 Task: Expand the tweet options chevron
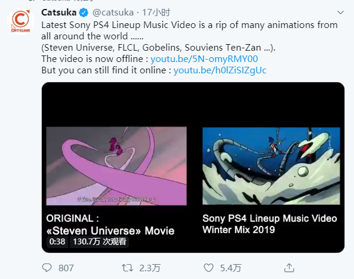tap(340, 13)
